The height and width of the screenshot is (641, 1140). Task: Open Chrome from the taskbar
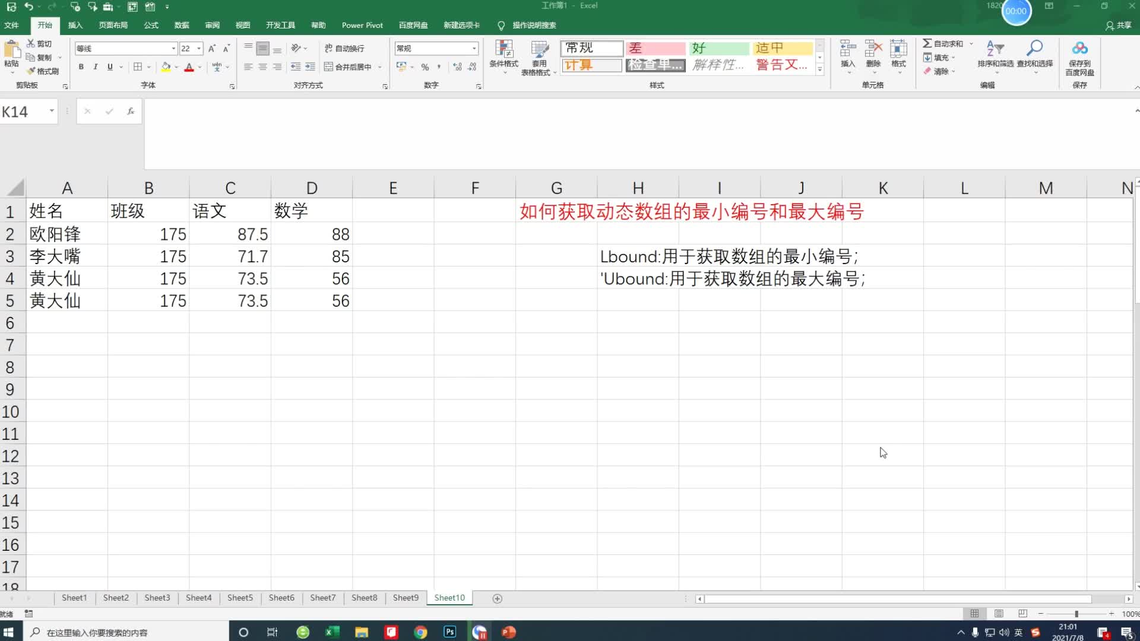pyautogui.click(x=420, y=632)
